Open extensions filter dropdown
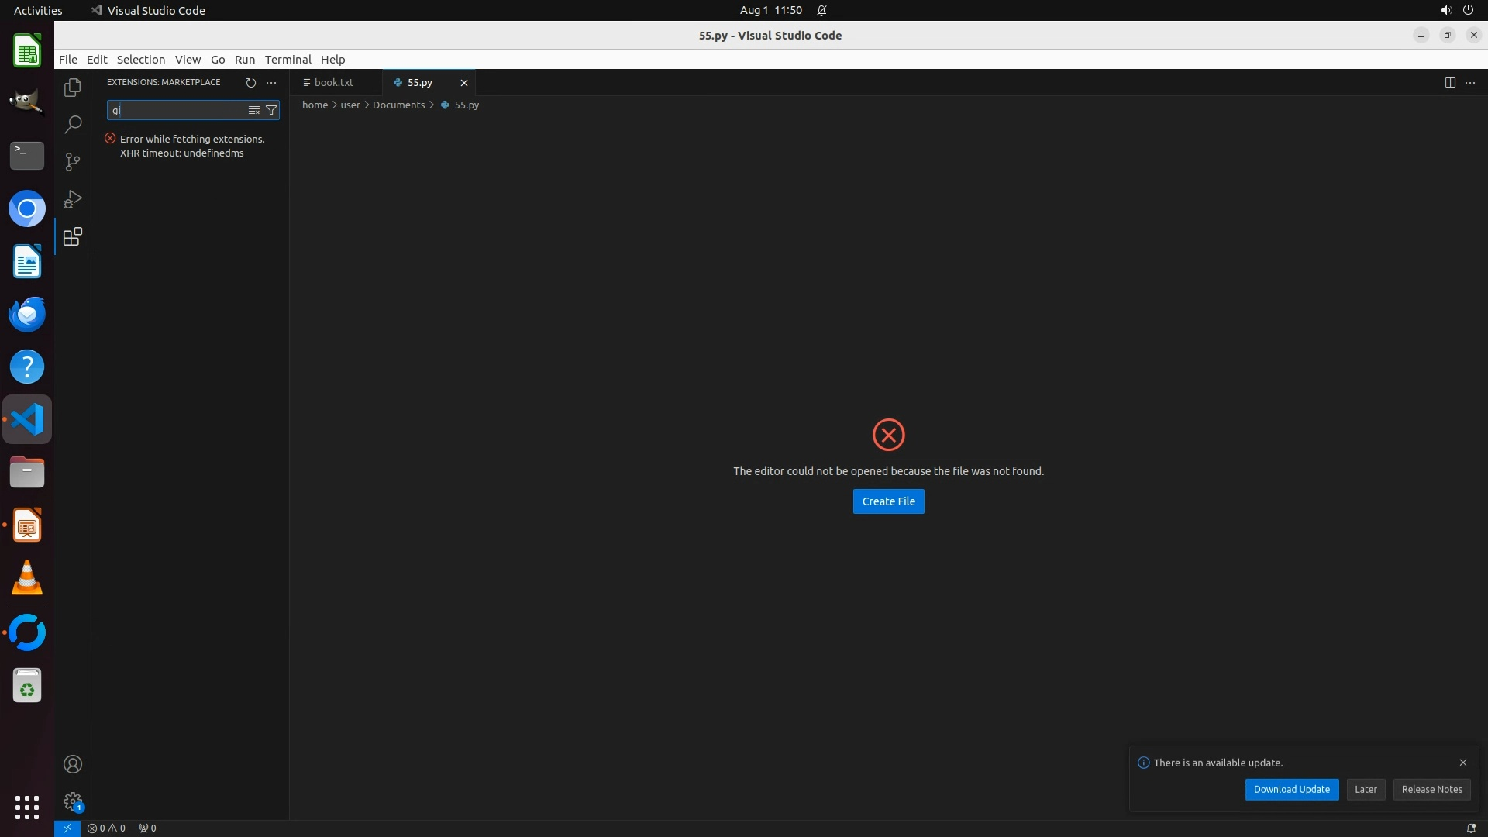Viewport: 1488px width, 837px height. click(x=271, y=110)
